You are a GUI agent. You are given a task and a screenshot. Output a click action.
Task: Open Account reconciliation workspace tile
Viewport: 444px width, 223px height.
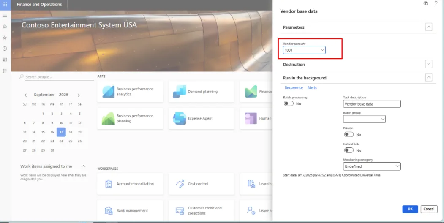coord(130,184)
